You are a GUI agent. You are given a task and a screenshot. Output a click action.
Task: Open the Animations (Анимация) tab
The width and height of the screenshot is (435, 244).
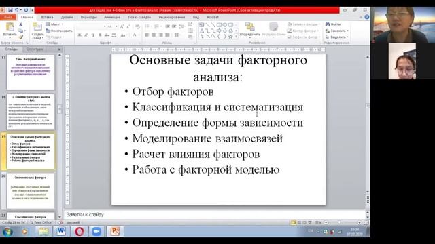(112, 17)
